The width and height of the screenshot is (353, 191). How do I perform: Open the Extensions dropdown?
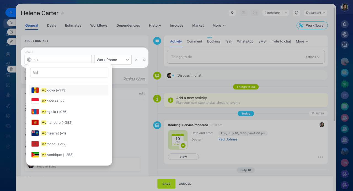coord(275,13)
